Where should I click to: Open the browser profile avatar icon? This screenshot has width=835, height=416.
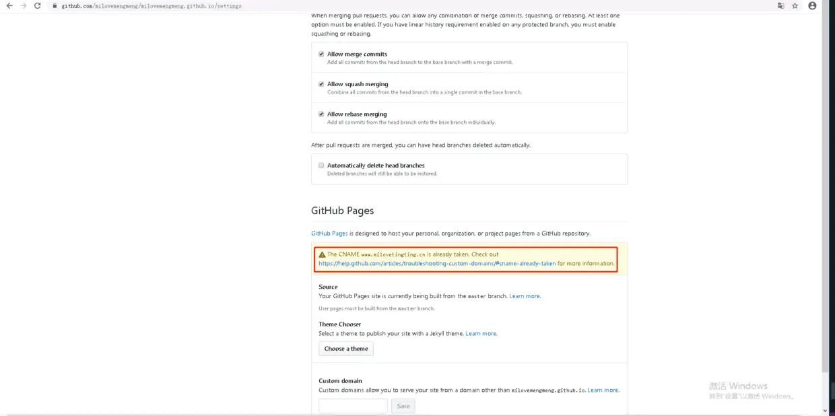[812, 5]
